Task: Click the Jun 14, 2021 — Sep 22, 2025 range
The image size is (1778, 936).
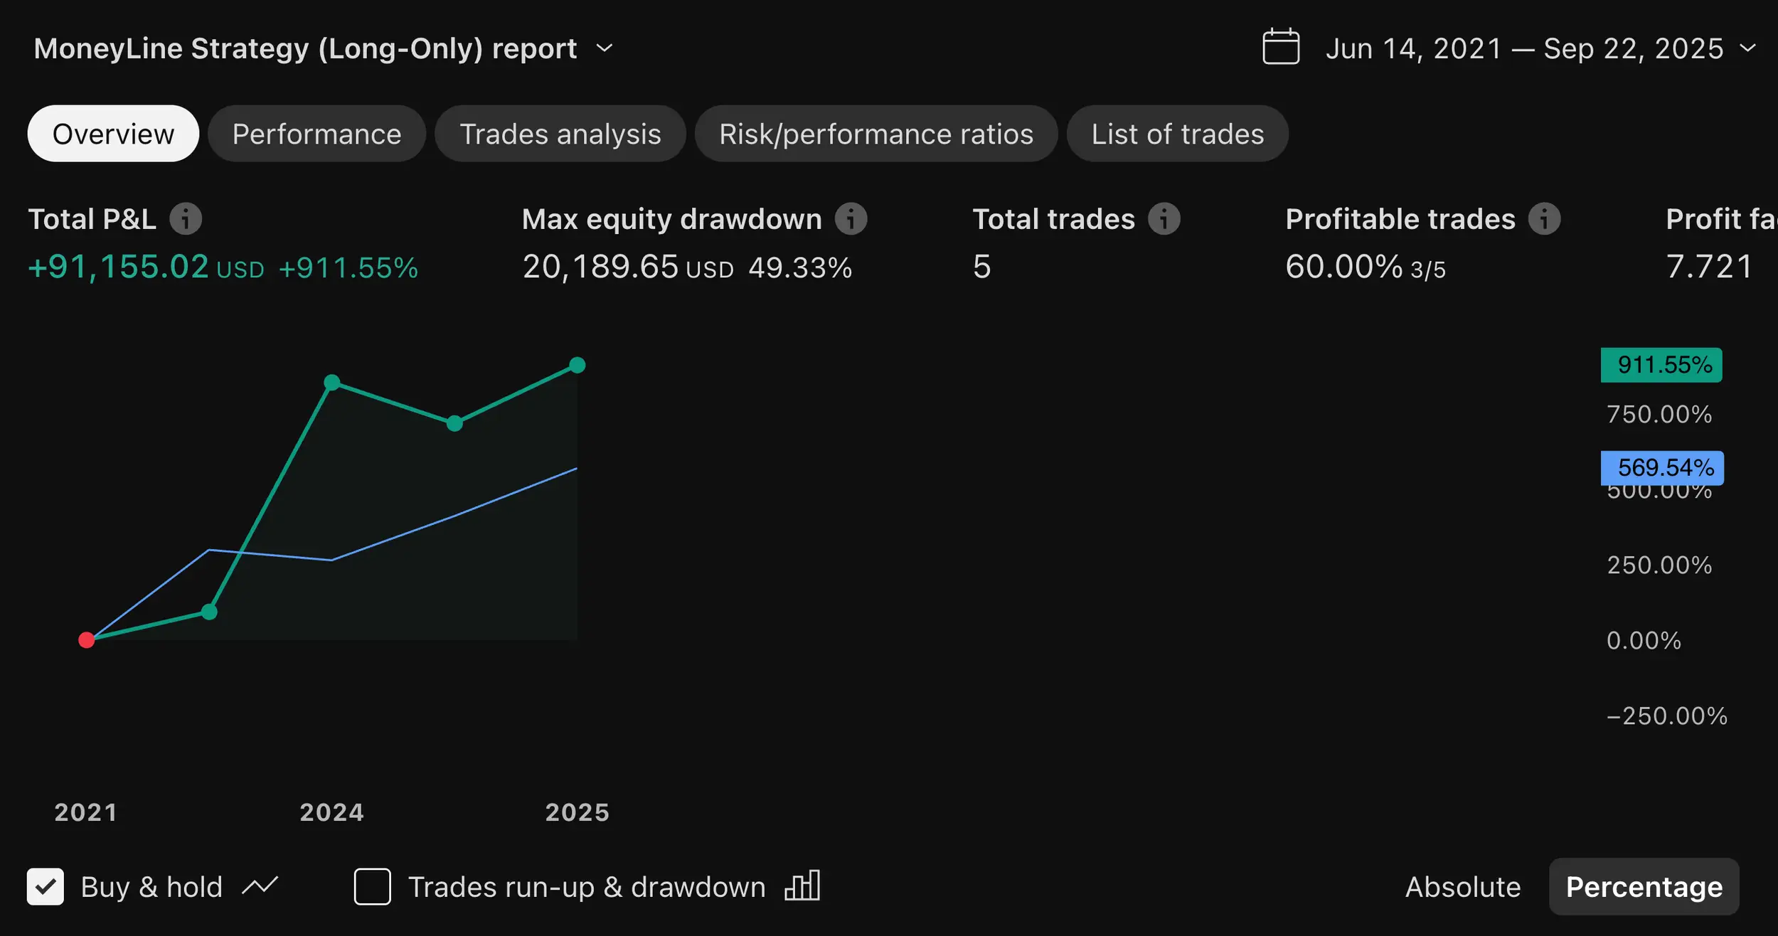Action: [1524, 48]
